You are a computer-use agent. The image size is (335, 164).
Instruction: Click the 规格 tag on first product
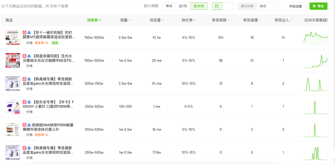tap(55, 43)
